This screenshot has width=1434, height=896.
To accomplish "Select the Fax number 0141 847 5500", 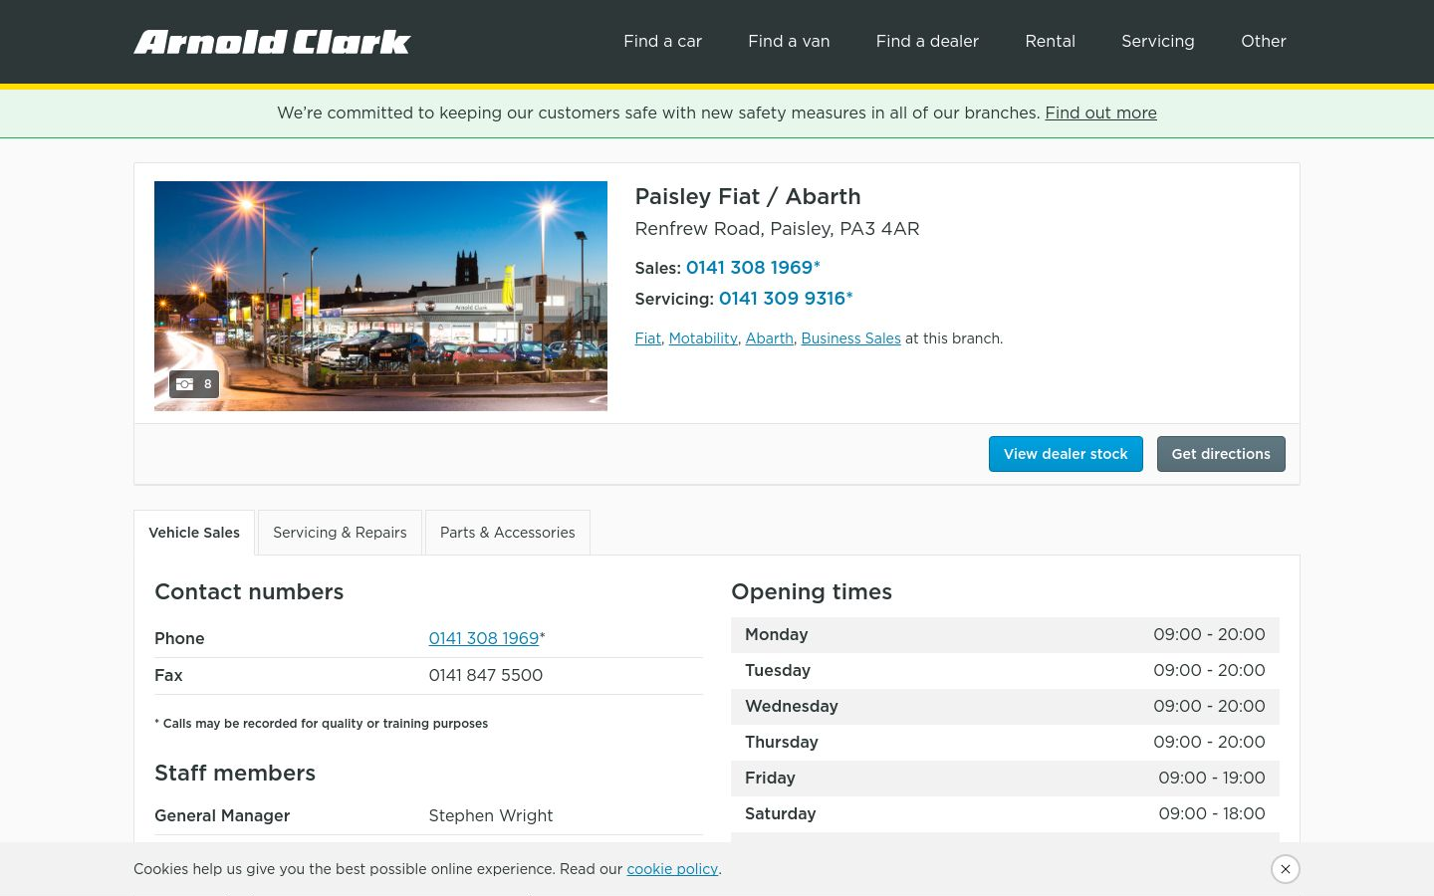I will click(486, 675).
